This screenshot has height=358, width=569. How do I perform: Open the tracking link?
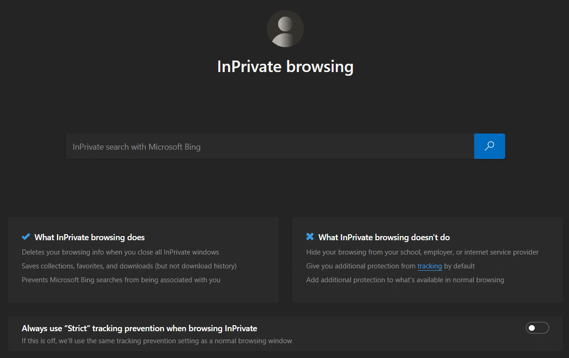pyautogui.click(x=429, y=266)
